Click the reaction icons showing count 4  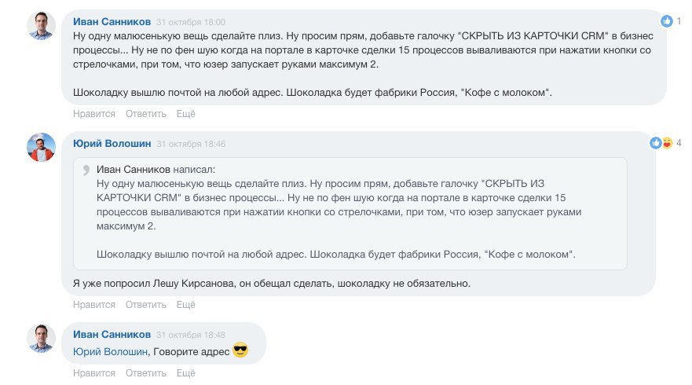[x=661, y=143]
